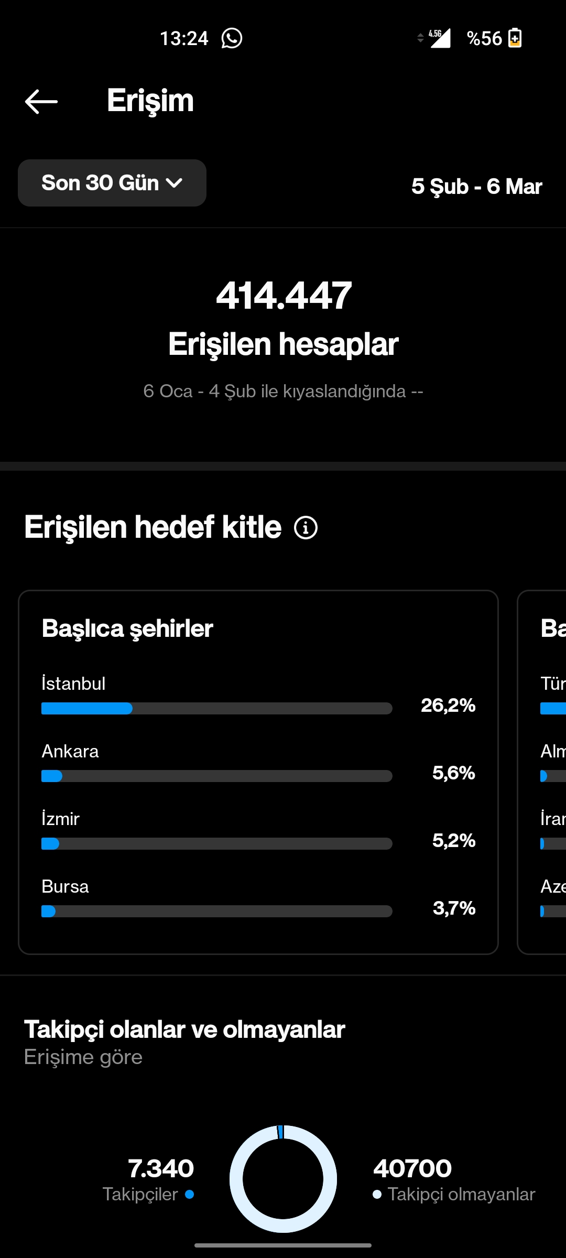Tap the Bursa 3,7% bar
The image size is (566, 1258).
(x=217, y=911)
